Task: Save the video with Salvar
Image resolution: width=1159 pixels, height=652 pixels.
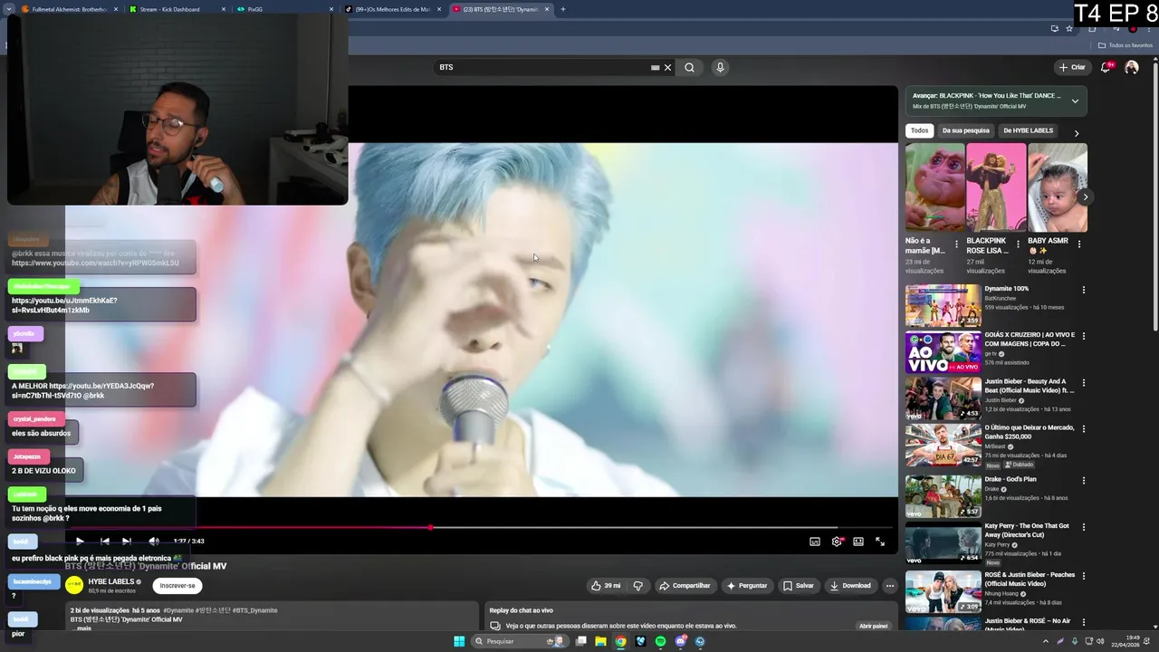Action: coord(799,586)
